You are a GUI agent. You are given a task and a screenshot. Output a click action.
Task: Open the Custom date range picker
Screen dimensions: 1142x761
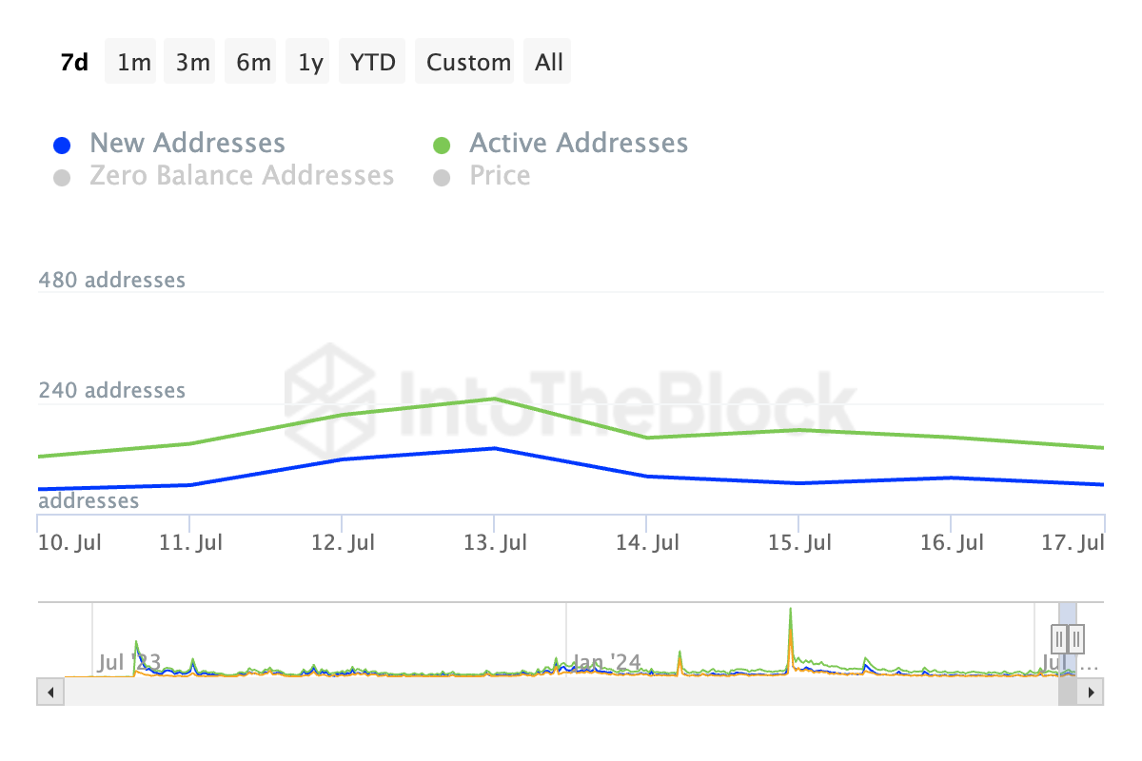point(468,62)
